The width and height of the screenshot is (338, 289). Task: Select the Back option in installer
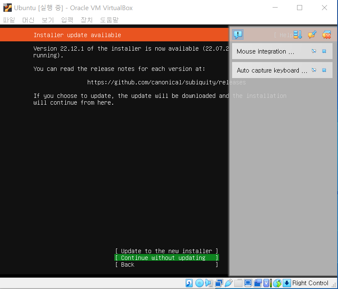click(167, 265)
